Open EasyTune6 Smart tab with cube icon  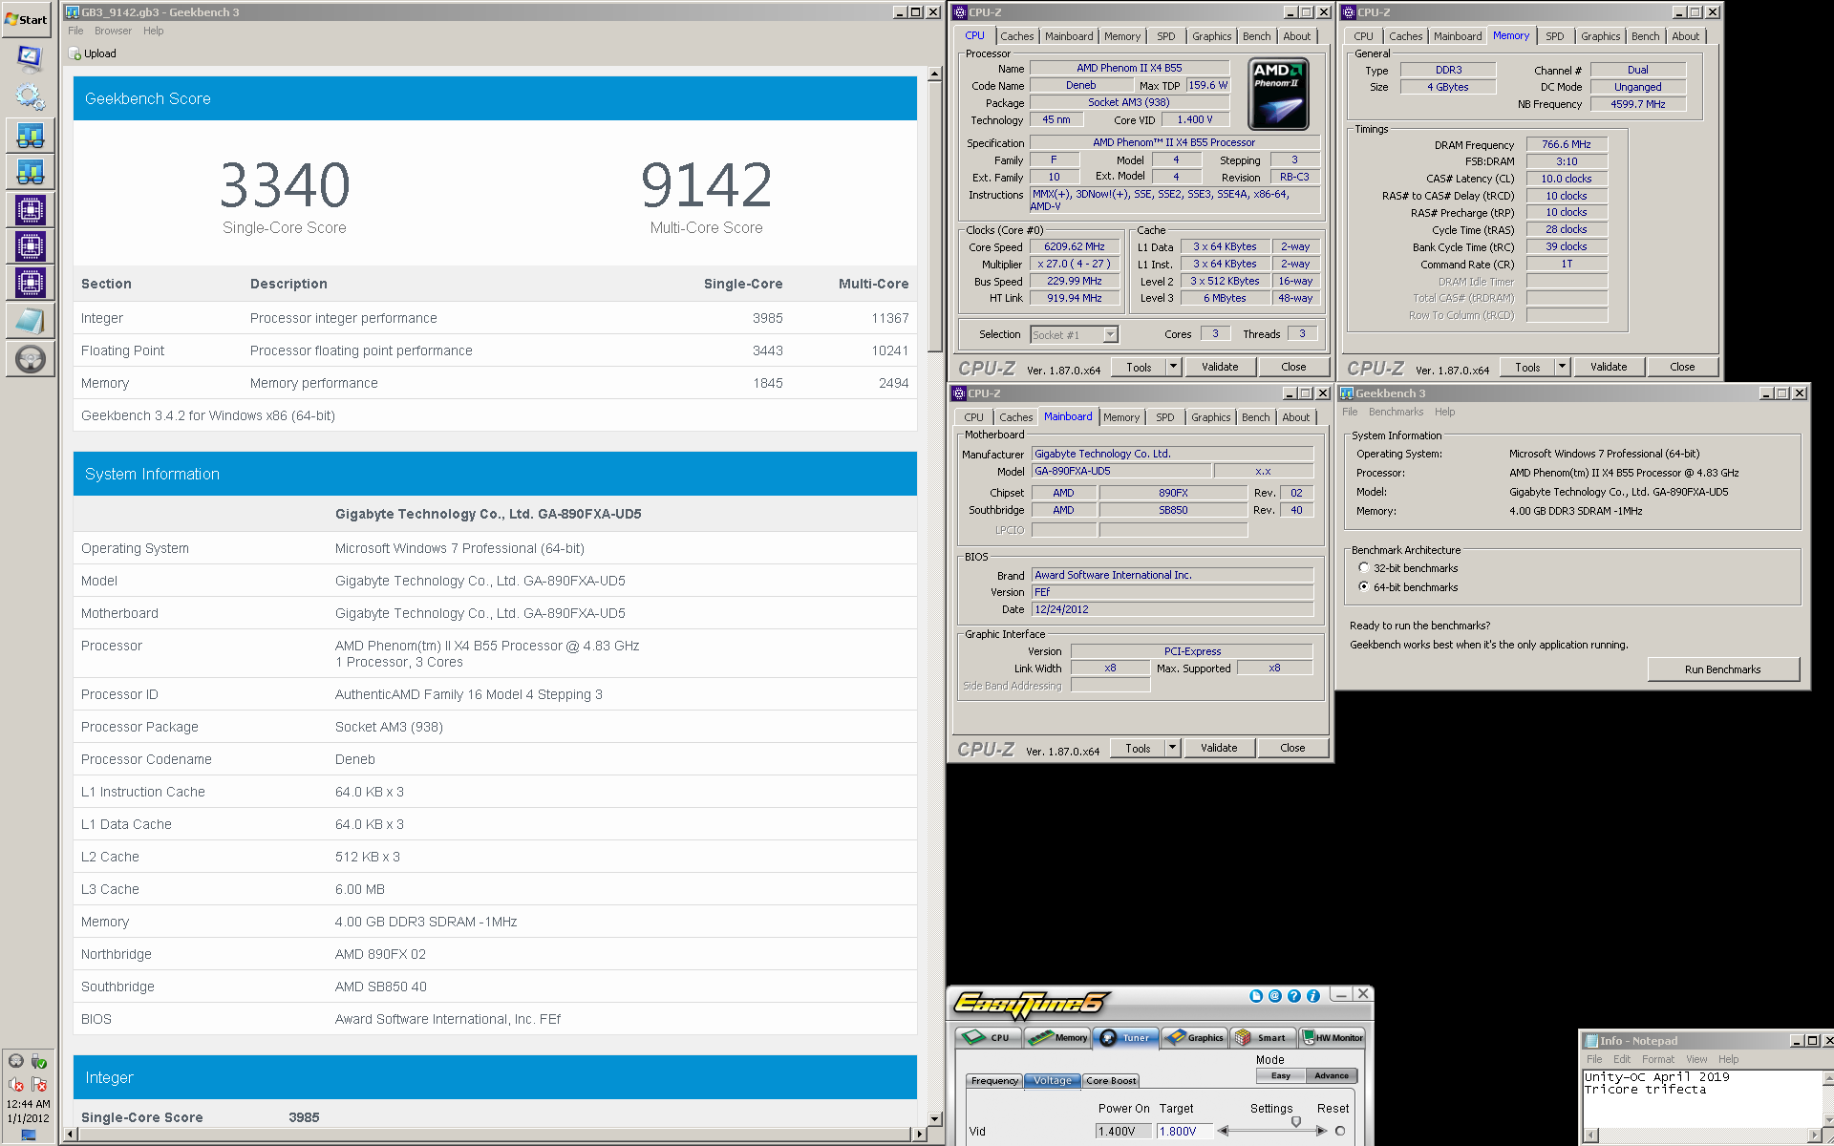1263,1037
